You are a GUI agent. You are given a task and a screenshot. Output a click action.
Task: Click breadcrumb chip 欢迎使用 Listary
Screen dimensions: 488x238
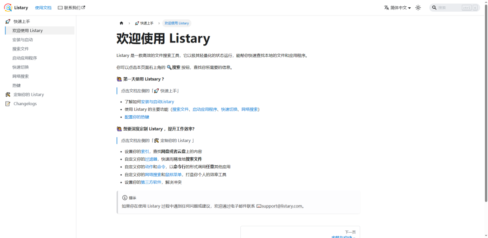click(x=177, y=23)
